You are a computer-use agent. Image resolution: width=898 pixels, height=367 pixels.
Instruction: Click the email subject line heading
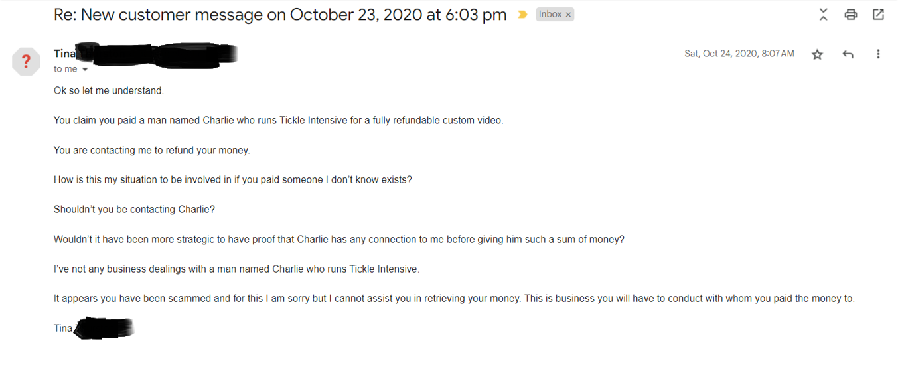(280, 15)
